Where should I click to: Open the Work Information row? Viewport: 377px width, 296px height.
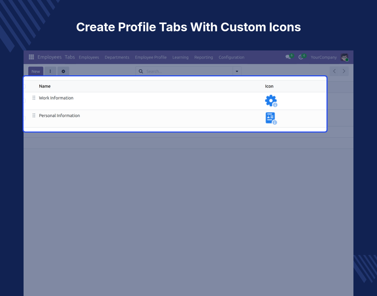(x=175, y=101)
